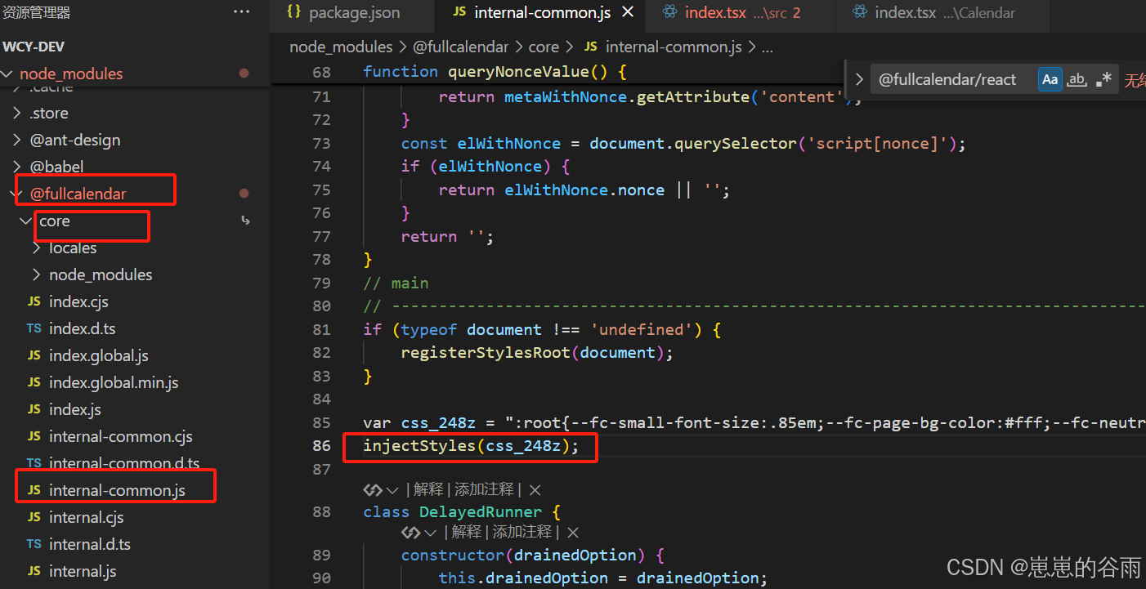Open index.js in the file tree
This screenshot has height=589, width=1146.
[74, 409]
